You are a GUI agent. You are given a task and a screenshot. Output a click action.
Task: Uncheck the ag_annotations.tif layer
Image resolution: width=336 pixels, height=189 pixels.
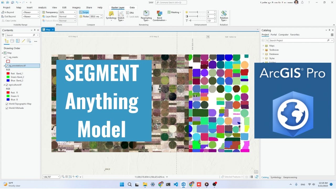coord(7,66)
